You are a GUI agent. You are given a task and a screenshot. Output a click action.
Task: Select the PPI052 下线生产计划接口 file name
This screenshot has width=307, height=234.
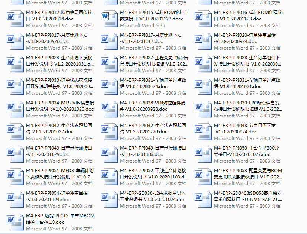tap(153, 174)
